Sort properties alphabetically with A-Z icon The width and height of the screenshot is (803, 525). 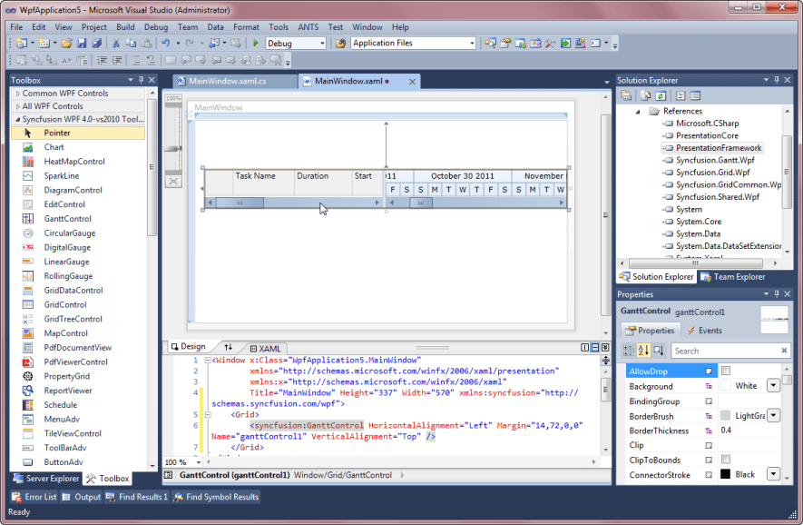point(643,351)
